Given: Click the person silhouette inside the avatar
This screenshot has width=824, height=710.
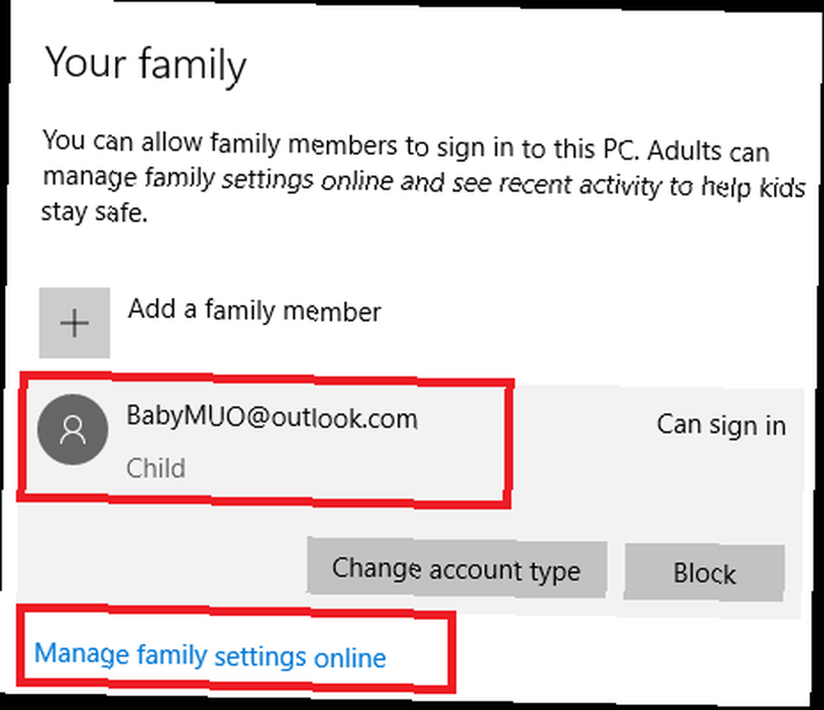Looking at the screenshot, I should (73, 430).
